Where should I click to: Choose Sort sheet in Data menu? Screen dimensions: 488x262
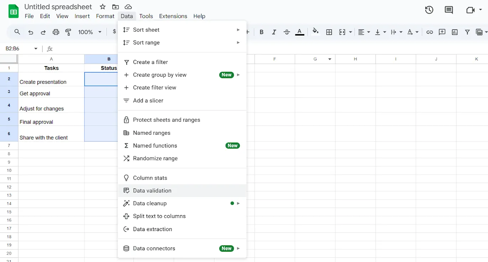(182, 30)
